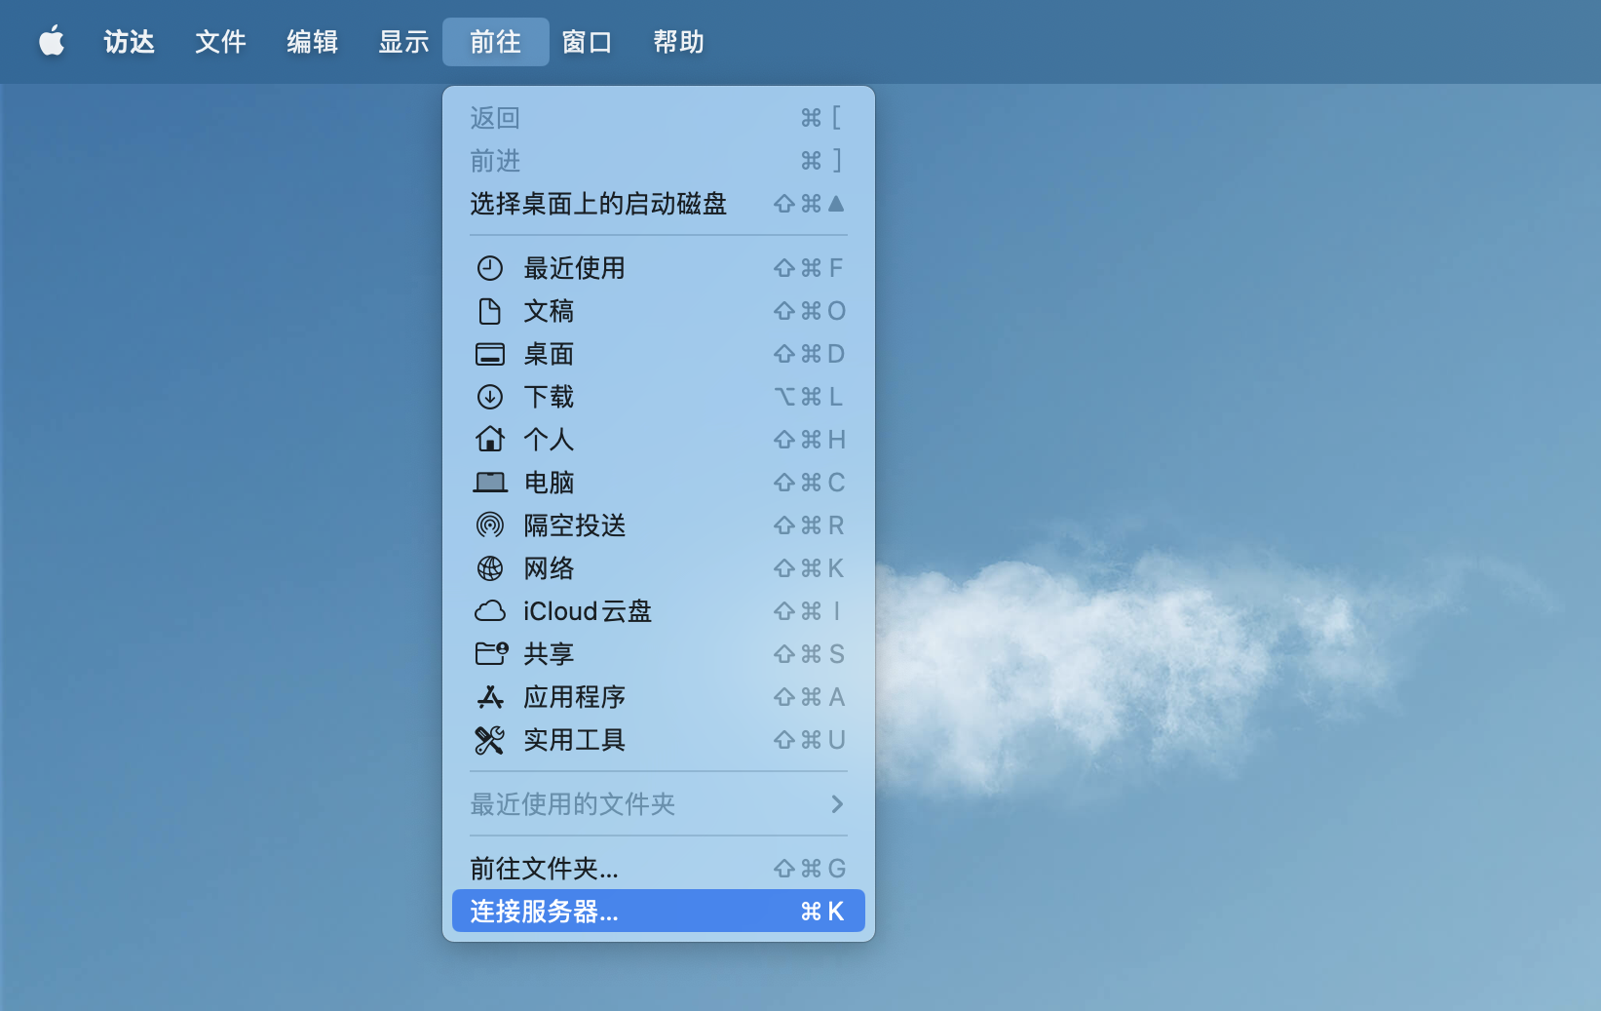This screenshot has height=1011, width=1601.
Task: Open 桌面 via its desktop icon
Action: 490,354
